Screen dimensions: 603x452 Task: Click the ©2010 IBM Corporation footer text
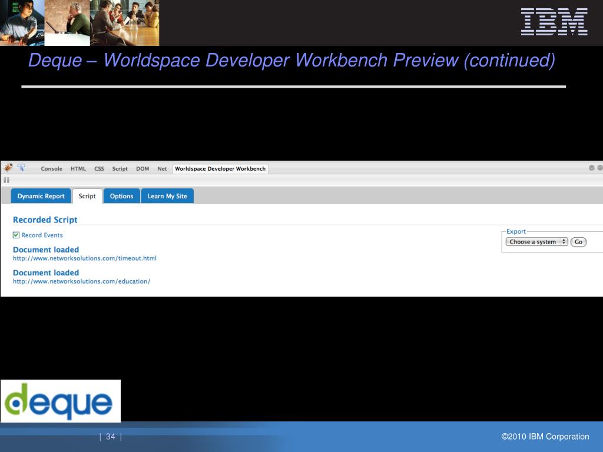pyautogui.click(x=545, y=437)
